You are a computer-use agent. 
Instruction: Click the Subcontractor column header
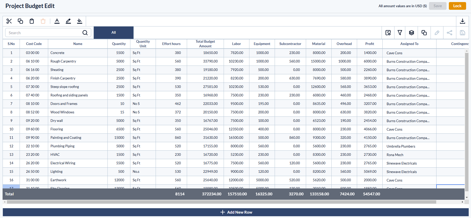[x=290, y=44]
